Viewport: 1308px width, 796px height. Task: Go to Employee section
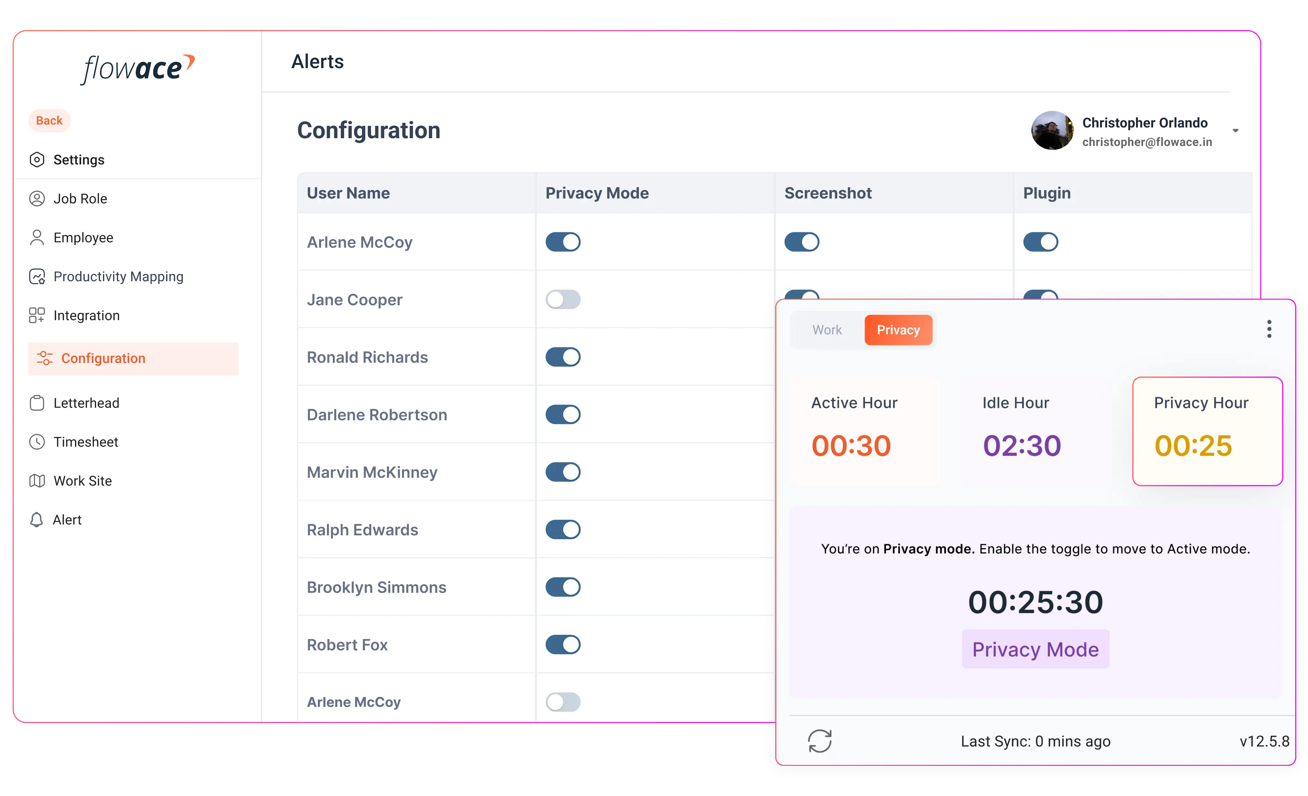(83, 237)
